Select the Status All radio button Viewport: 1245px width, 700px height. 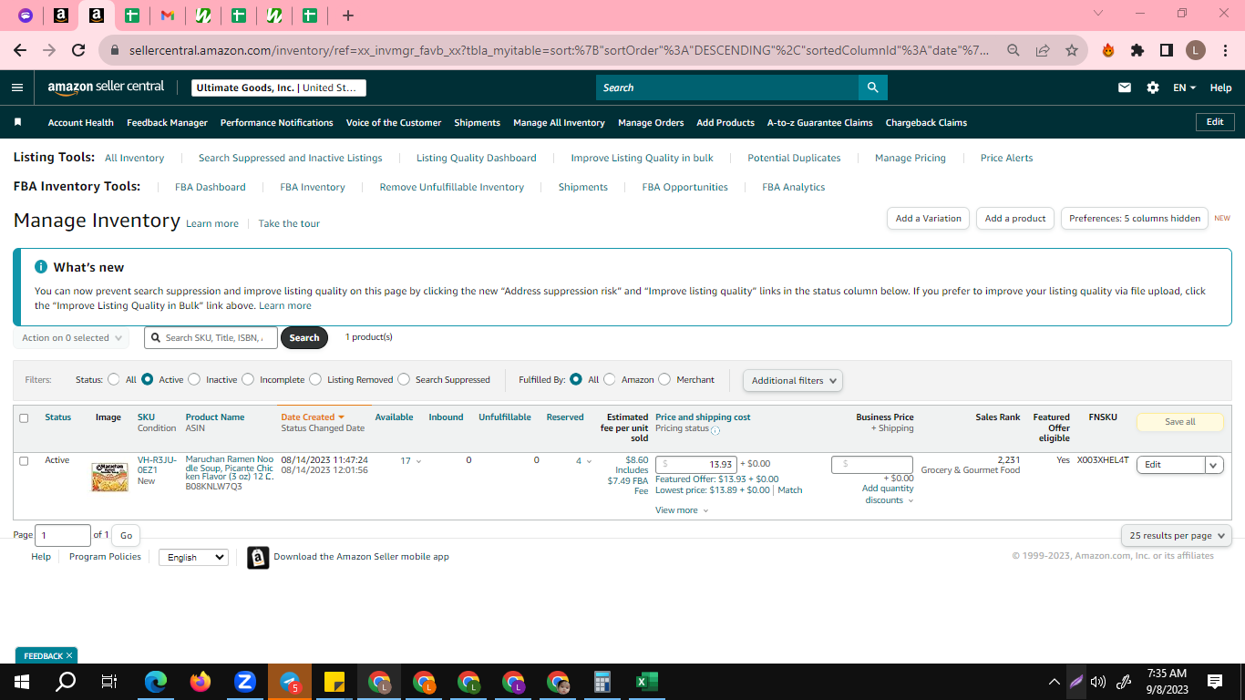(114, 379)
